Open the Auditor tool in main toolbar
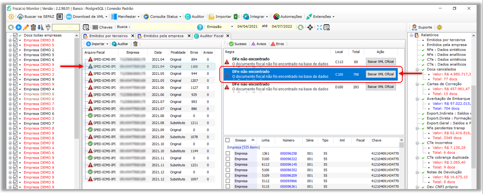The height and width of the screenshot is (194, 483). pyautogui.click(x=195, y=17)
